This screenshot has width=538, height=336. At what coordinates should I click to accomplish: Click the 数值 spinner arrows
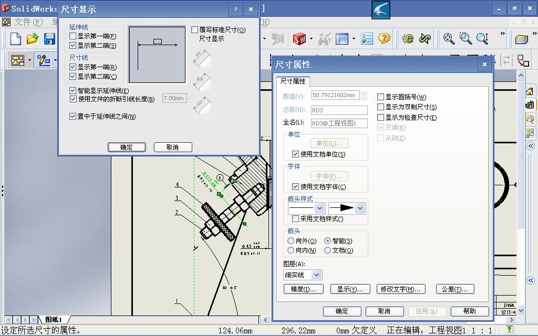[x=365, y=95]
